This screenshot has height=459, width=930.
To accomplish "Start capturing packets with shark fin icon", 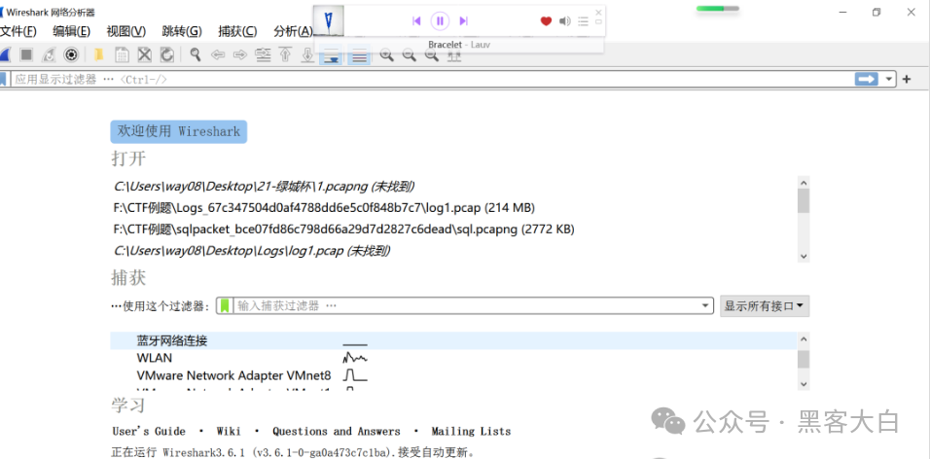I will 4,55.
